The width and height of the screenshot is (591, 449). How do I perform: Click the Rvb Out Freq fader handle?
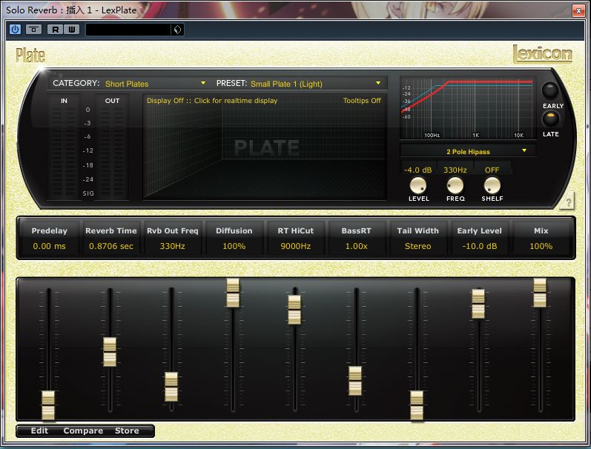(x=171, y=387)
